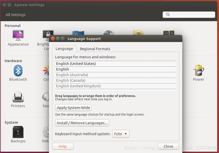Image resolution: width=219 pixels, height=153 pixels.
Task: Select English (Australia) language entry
Action: [115, 75]
